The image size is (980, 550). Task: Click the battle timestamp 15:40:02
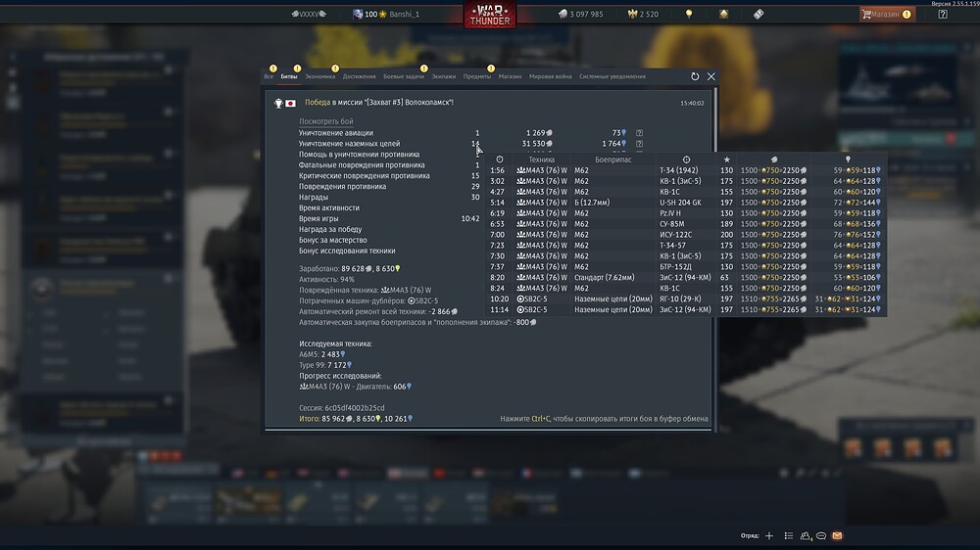point(692,103)
